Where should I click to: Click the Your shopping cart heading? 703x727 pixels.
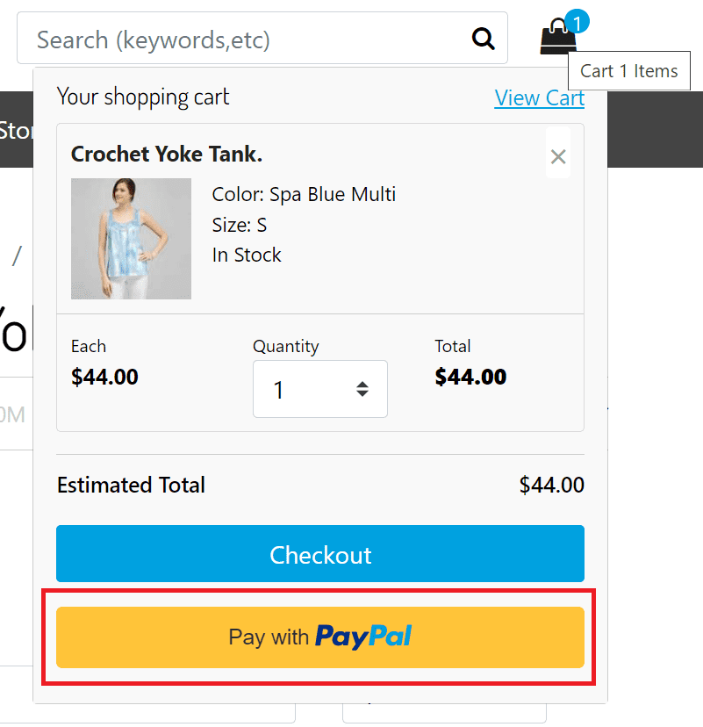(x=143, y=97)
